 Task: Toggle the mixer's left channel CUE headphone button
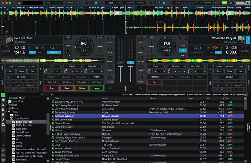point(120,62)
